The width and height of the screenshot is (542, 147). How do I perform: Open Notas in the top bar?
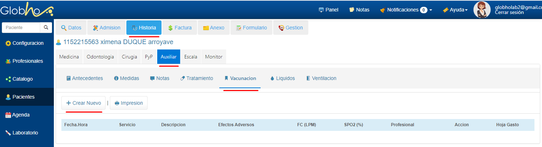tap(359, 10)
